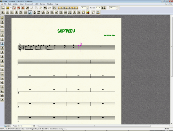Select the Page Layout tool icon
The image size is (173, 131).
(x=83, y=12)
